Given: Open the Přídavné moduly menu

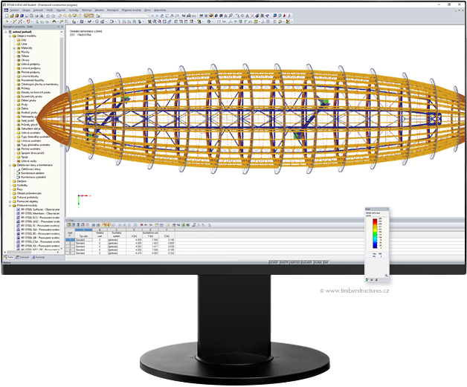Looking at the screenshot, I should (x=132, y=10).
